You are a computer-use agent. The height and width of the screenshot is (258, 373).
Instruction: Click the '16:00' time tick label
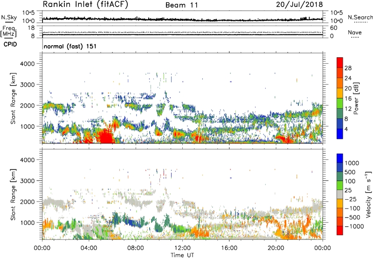(x=229, y=248)
